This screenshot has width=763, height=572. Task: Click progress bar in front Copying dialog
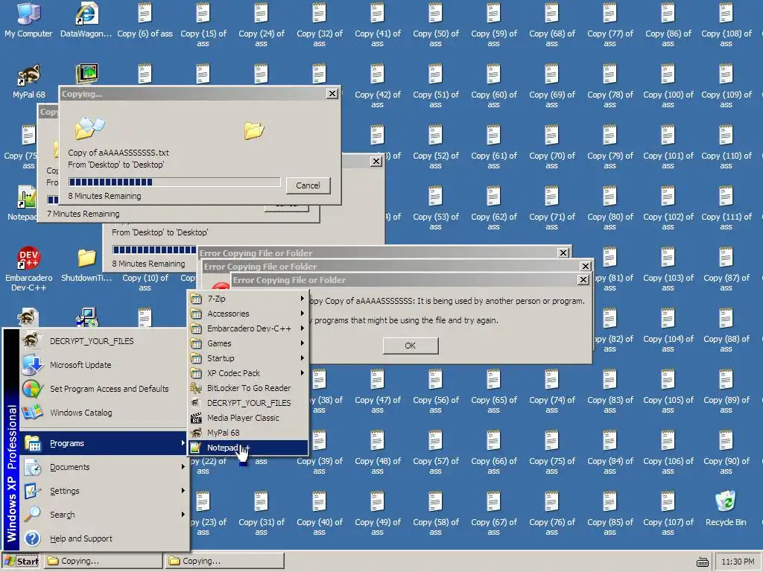(174, 182)
